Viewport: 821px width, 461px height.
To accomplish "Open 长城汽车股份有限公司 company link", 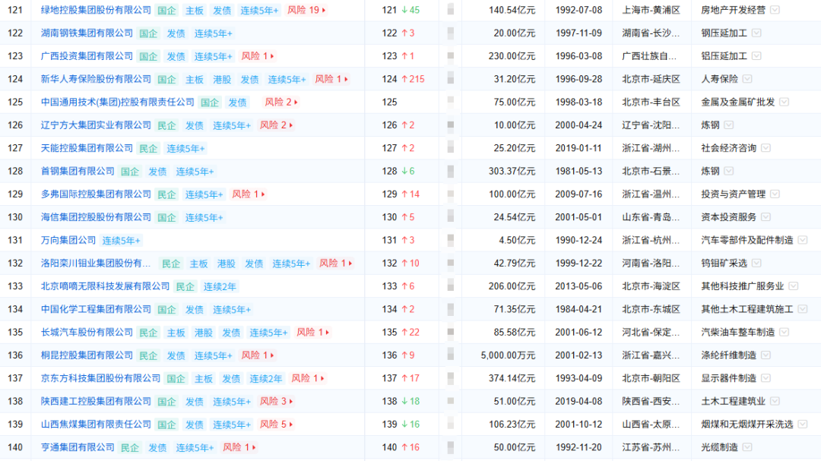I will [87, 333].
